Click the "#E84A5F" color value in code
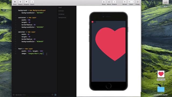The width and height of the screenshot is (172, 97). click(40, 41)
